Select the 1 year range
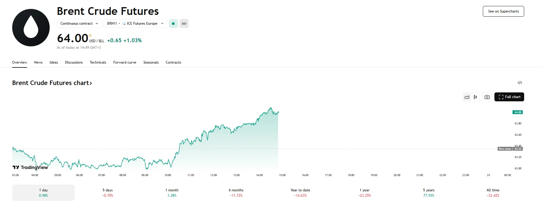Viewport: 542px width, 208px height. pos(365,193)
